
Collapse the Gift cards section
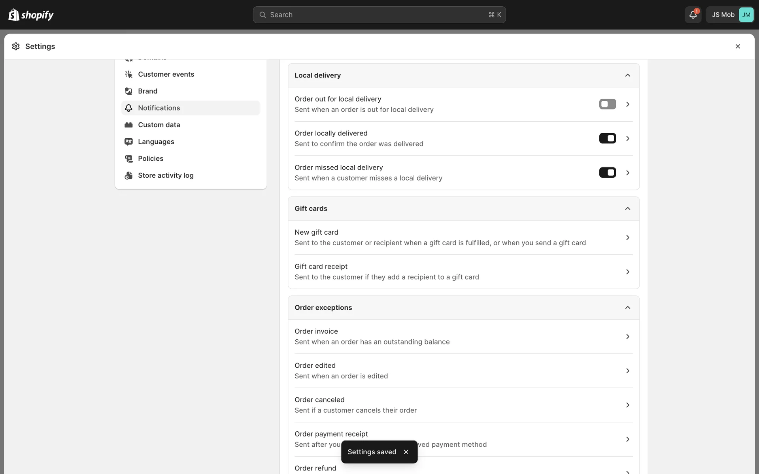627,209
